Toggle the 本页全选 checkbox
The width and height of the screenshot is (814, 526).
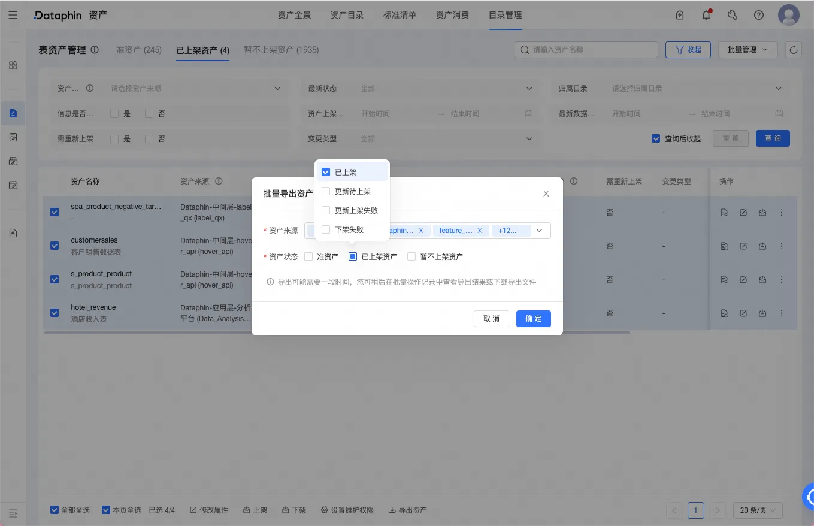106,510
